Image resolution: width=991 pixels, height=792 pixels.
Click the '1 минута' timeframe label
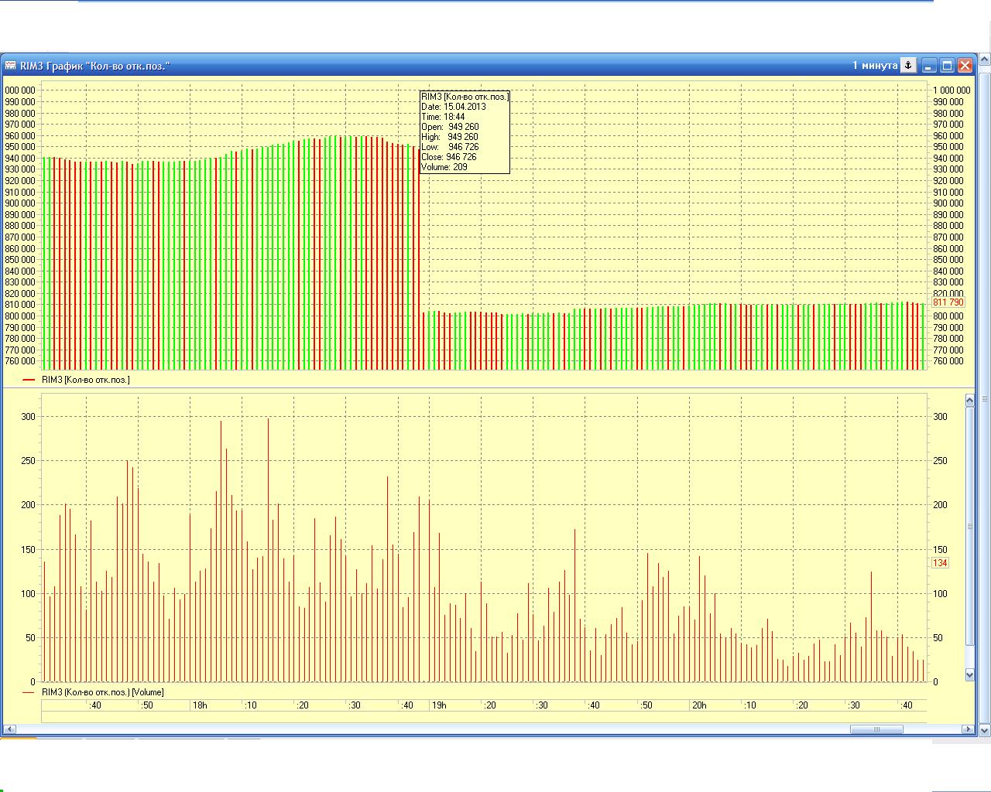875,66
